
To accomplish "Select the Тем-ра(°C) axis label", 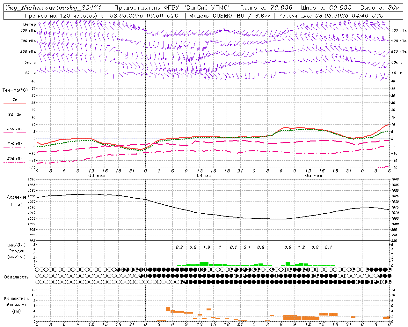I will tap(15, 90).
